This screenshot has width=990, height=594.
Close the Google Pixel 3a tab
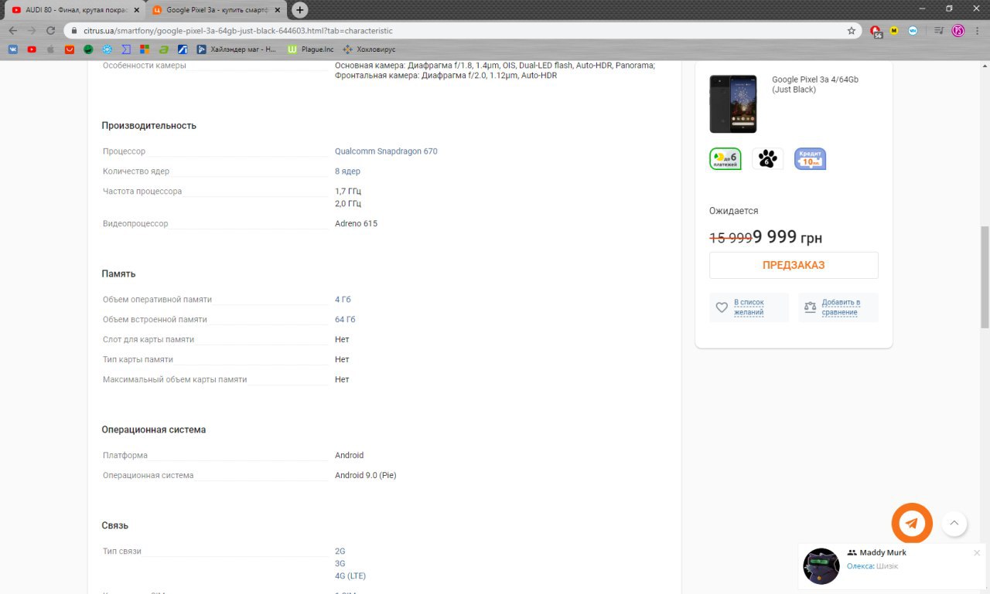click(x=277, y=10)
